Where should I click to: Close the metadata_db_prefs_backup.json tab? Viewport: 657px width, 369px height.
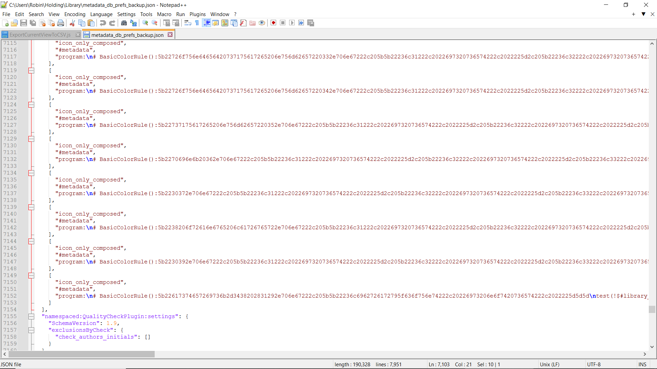[170, 35]
